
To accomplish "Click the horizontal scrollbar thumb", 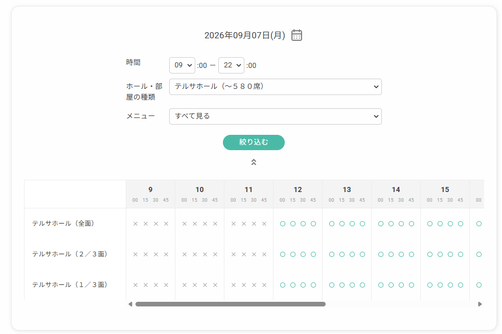I will (231, 304).
